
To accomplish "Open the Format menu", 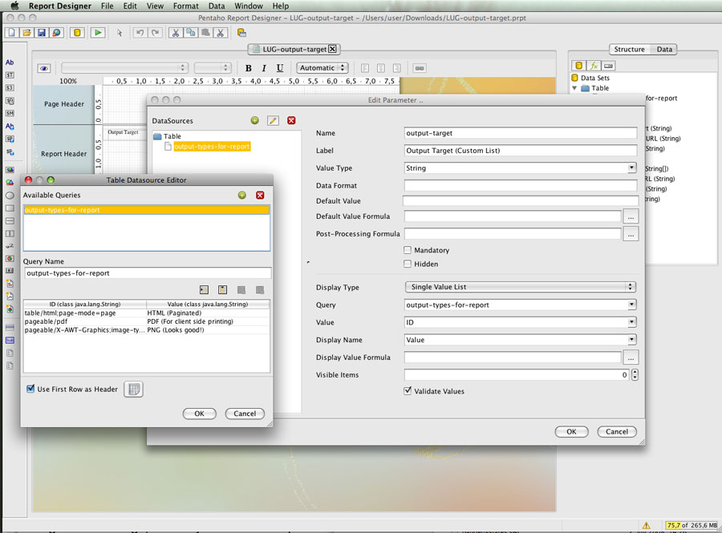I will (x=185, y=6).
